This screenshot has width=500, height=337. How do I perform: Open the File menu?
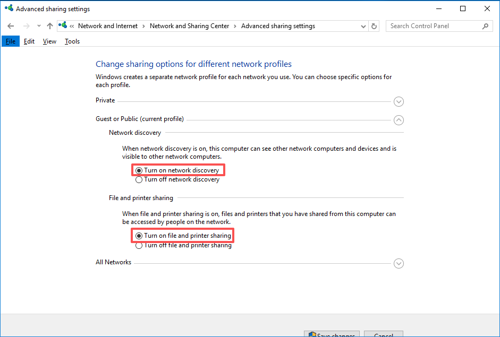pyautogui.click(x=11, y=41)
